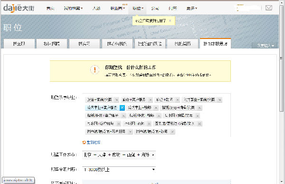Viewport: 285px width, 184px height.
Task: Remove the 公共事业+编辑/文案 tag
Action: (220, 100)
